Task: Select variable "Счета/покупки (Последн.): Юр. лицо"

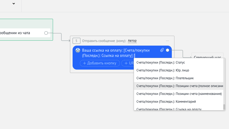Action: click(x=178, y=70)
